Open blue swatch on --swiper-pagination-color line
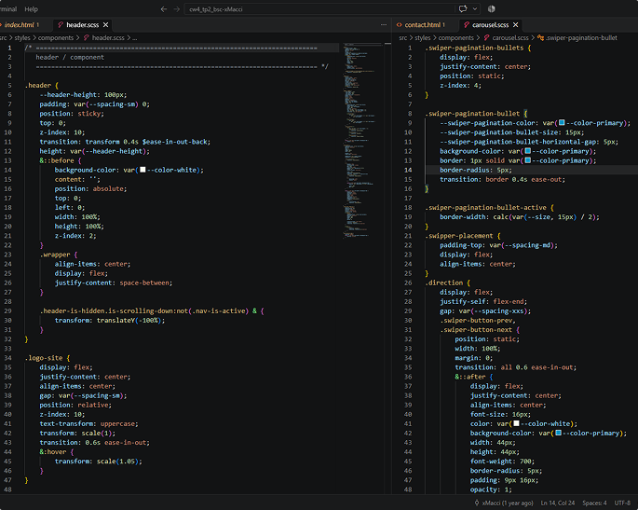The width and height of the screenshot is (638, 510). 562,123
